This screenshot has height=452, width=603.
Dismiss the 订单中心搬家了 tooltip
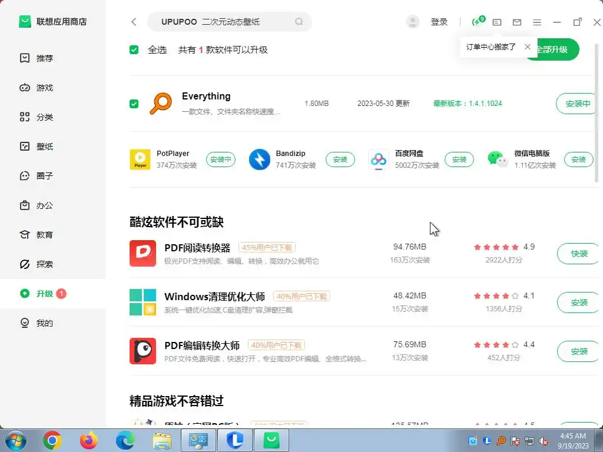click(x=528, y=47)
